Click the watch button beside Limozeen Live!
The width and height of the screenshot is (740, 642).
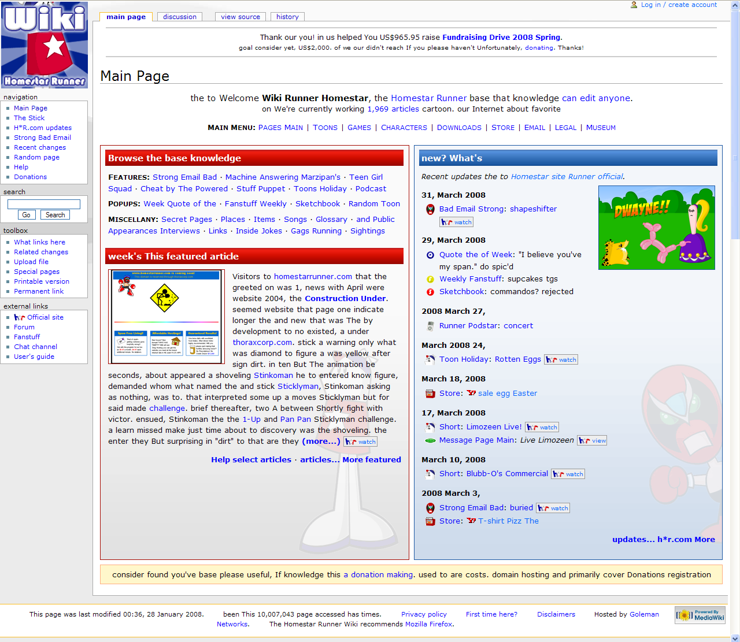click(542, 427)
